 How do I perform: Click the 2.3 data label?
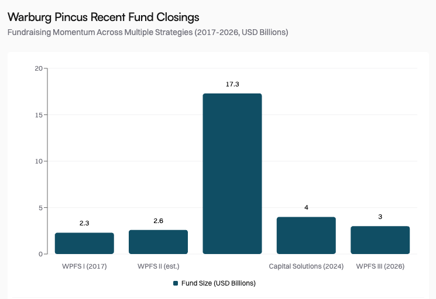point(84,223)
